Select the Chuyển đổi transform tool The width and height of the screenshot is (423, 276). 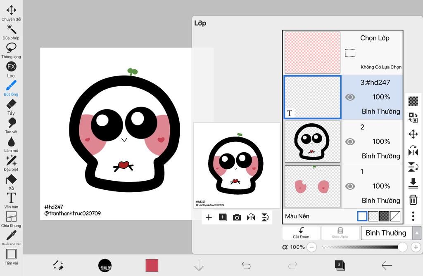click(x=11, y=13)
